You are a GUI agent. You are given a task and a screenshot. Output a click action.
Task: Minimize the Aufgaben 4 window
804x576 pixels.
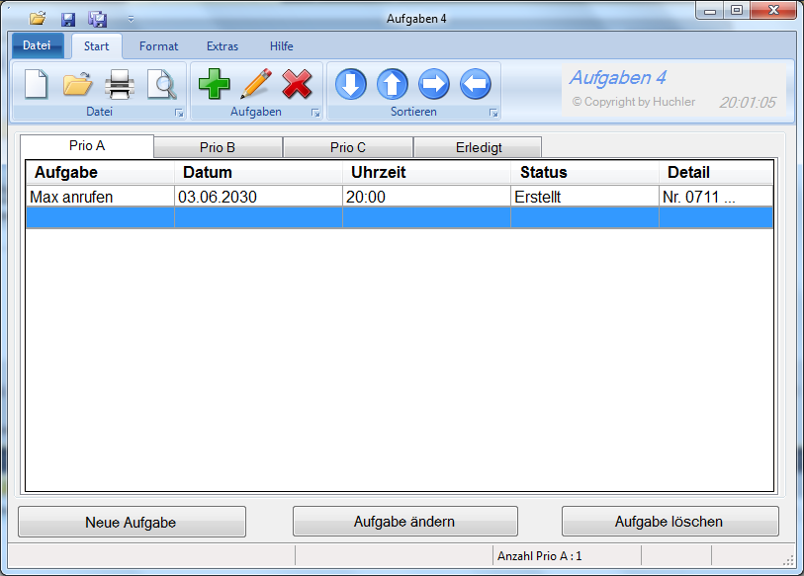(710, 11)
